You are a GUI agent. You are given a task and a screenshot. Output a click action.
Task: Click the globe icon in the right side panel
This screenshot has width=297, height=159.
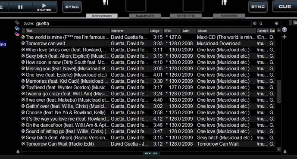pyautogui.click(x=284, y=30)
